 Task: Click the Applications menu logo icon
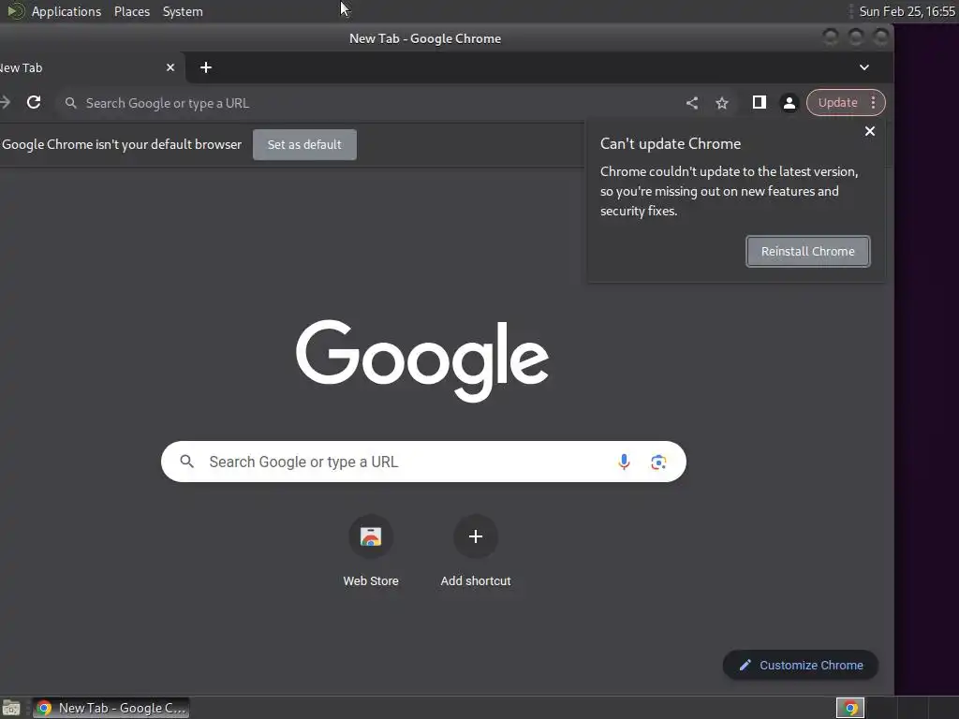[15, 11]
